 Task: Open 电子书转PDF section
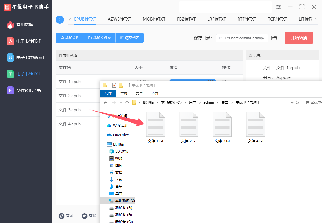tap(24, 41)
